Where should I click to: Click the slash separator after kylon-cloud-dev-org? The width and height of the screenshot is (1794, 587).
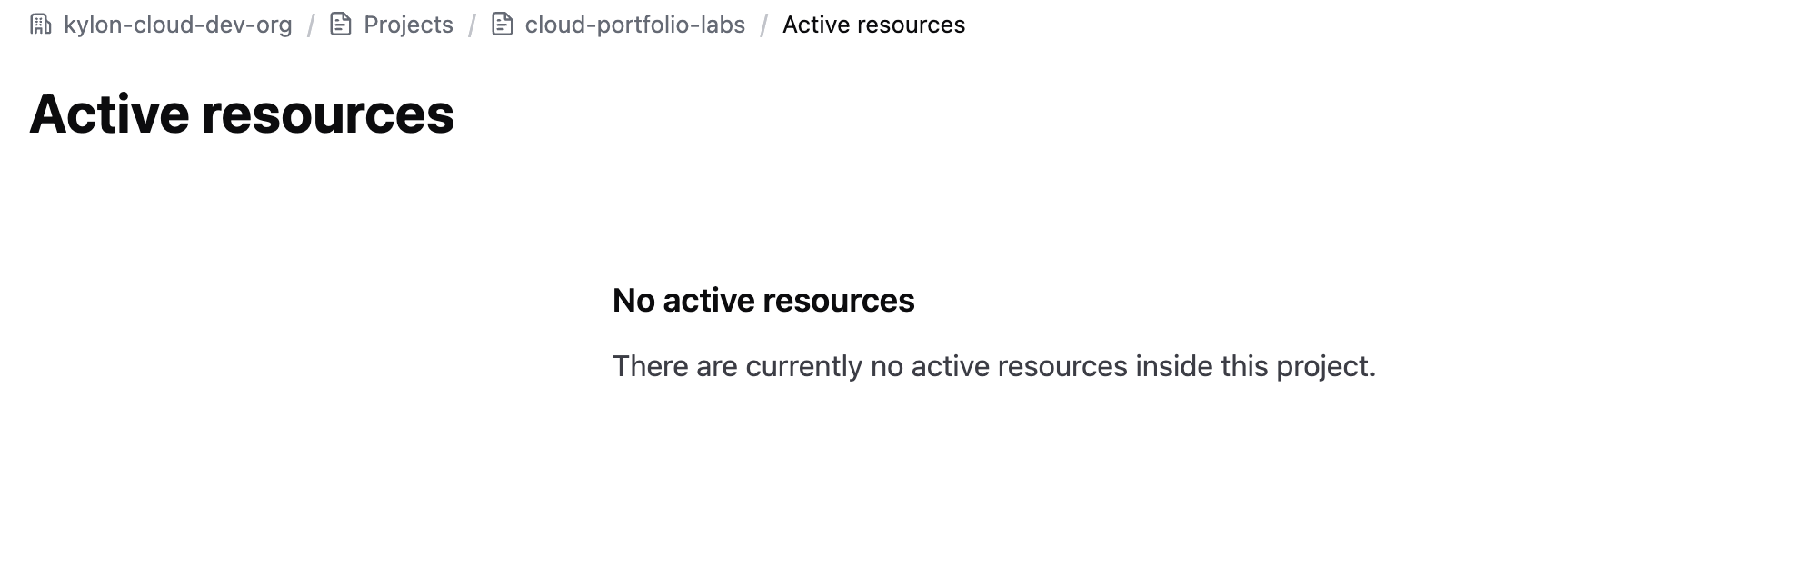(x=311, y=25)
